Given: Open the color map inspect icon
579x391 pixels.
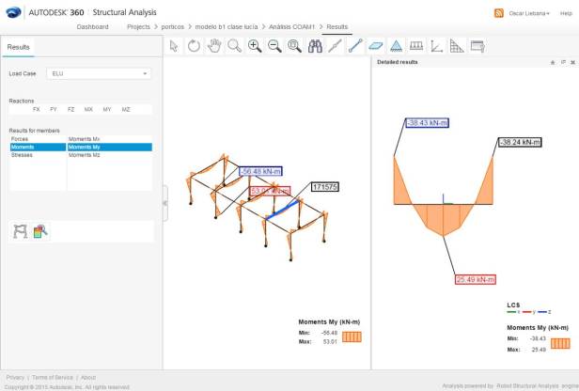Looking at the screenshot, I should pyautogui.click(x=40, y=231).
